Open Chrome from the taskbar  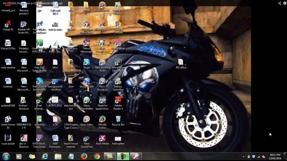click(97, 157)
